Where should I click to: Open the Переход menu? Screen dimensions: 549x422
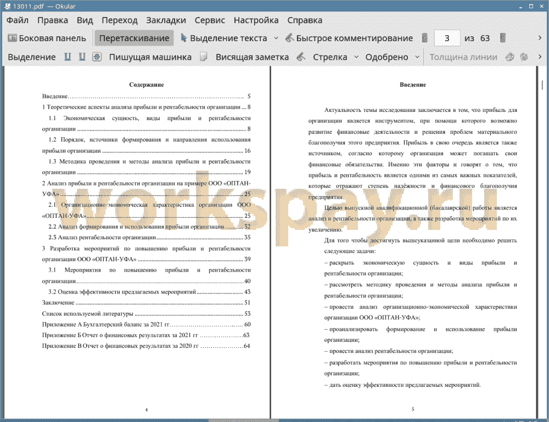pos(119,20)
